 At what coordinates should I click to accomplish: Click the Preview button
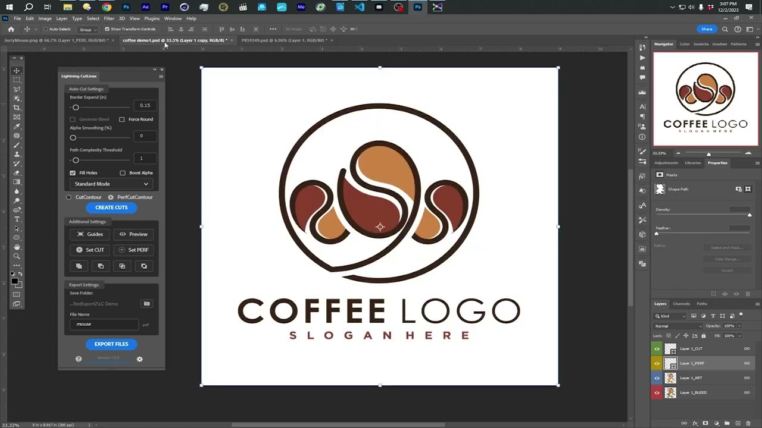(x=133, y=234)
